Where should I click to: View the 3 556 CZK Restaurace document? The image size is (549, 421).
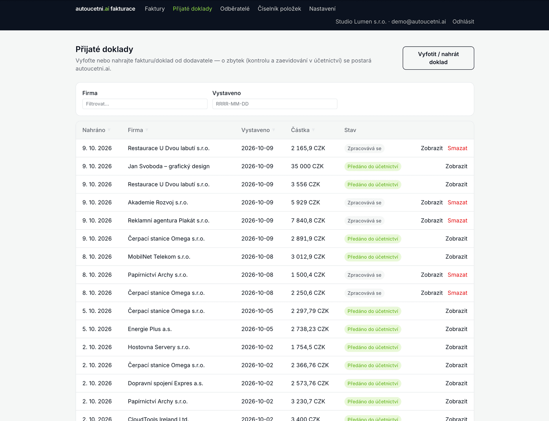point(456,185)
